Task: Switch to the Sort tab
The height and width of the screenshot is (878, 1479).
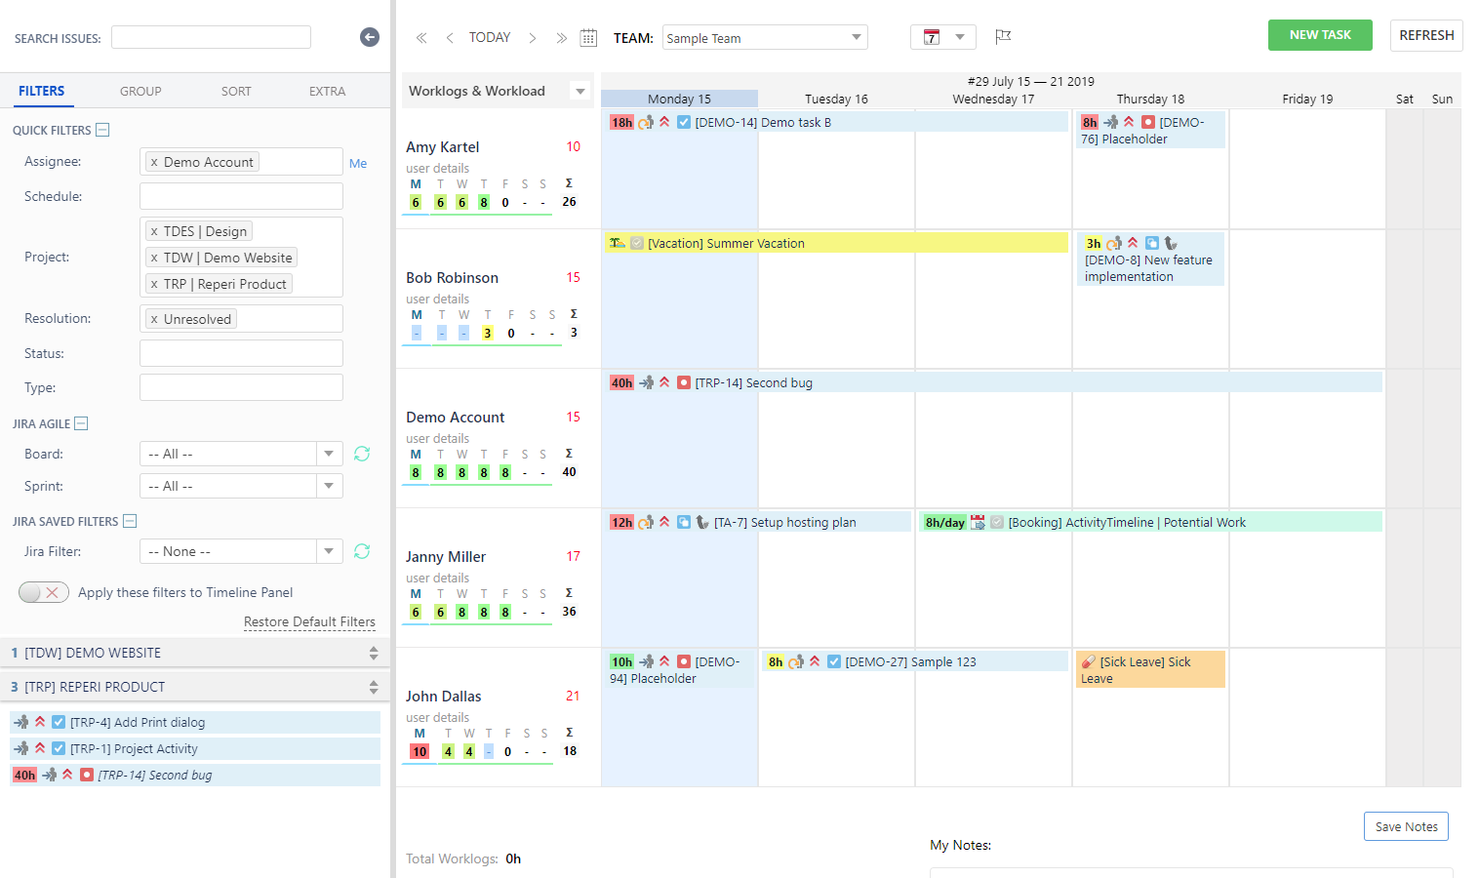Action: tap(236, 91)
